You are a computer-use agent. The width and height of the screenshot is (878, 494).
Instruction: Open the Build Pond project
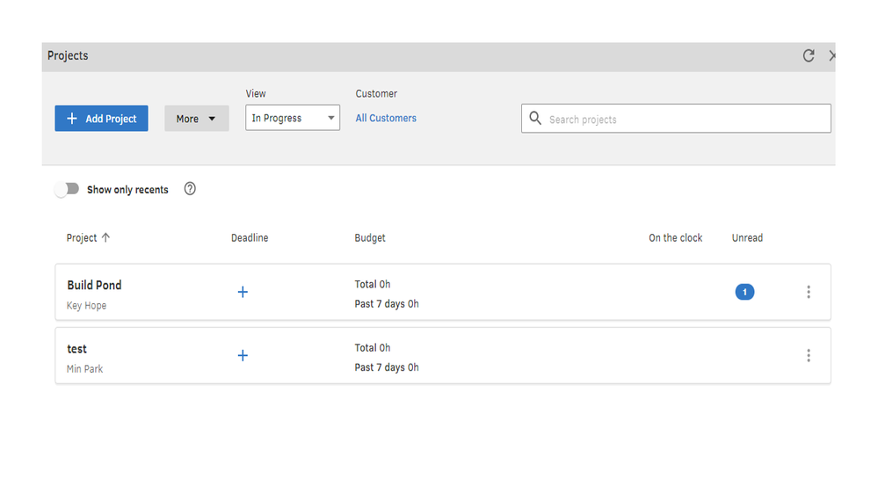click(94, 286)
